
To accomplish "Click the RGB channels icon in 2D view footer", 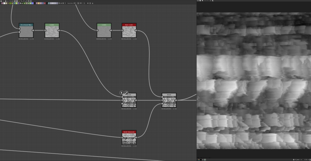I will tap(199, 159).
